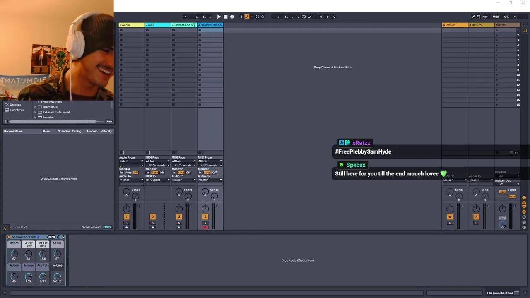This screenshot has height=298, width=530.
Task: Click Global Amount 100% field
Action: 108,227
